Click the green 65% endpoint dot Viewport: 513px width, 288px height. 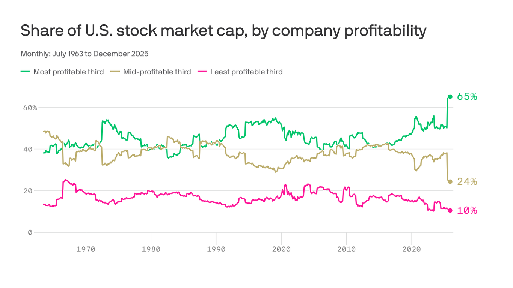[x=450, y=97]
